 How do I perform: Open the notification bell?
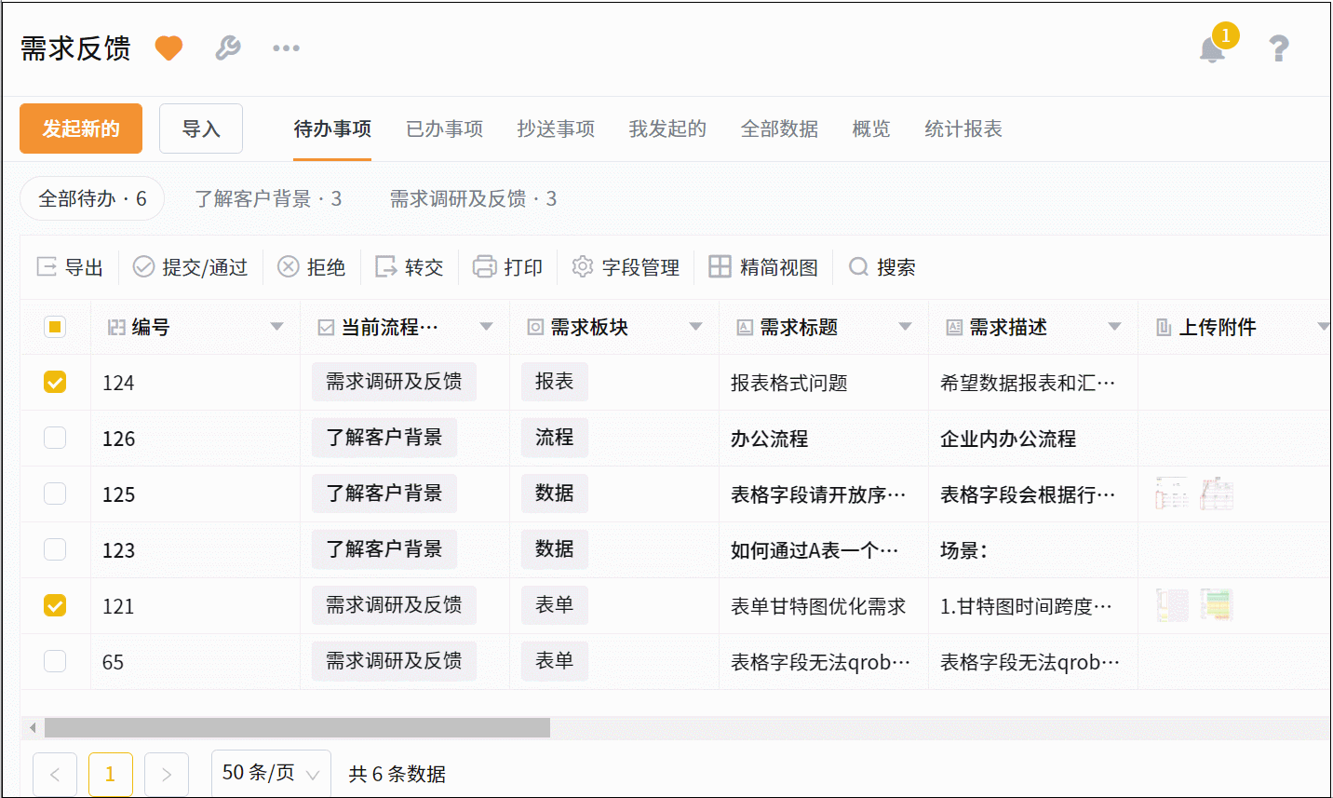pos(1212,48)
